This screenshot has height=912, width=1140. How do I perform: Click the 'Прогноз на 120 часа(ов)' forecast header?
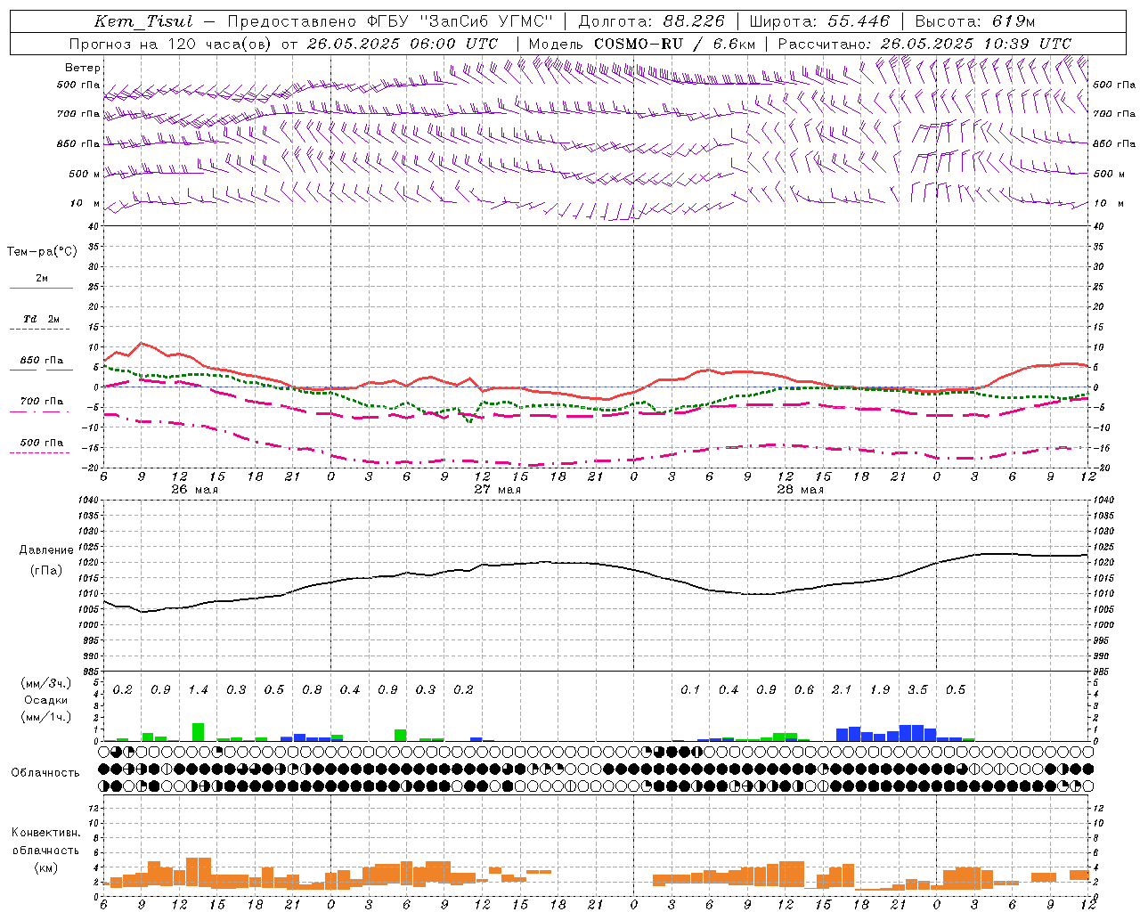coord(171,44)
